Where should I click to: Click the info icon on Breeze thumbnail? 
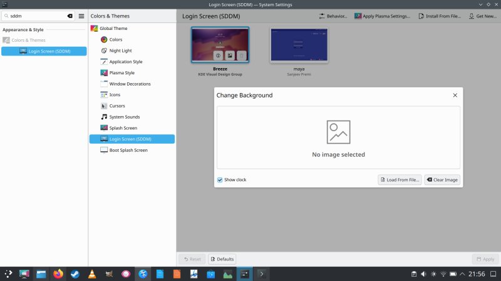[218, 56]
